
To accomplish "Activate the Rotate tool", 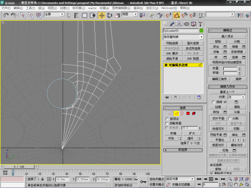I will point(110,15).
